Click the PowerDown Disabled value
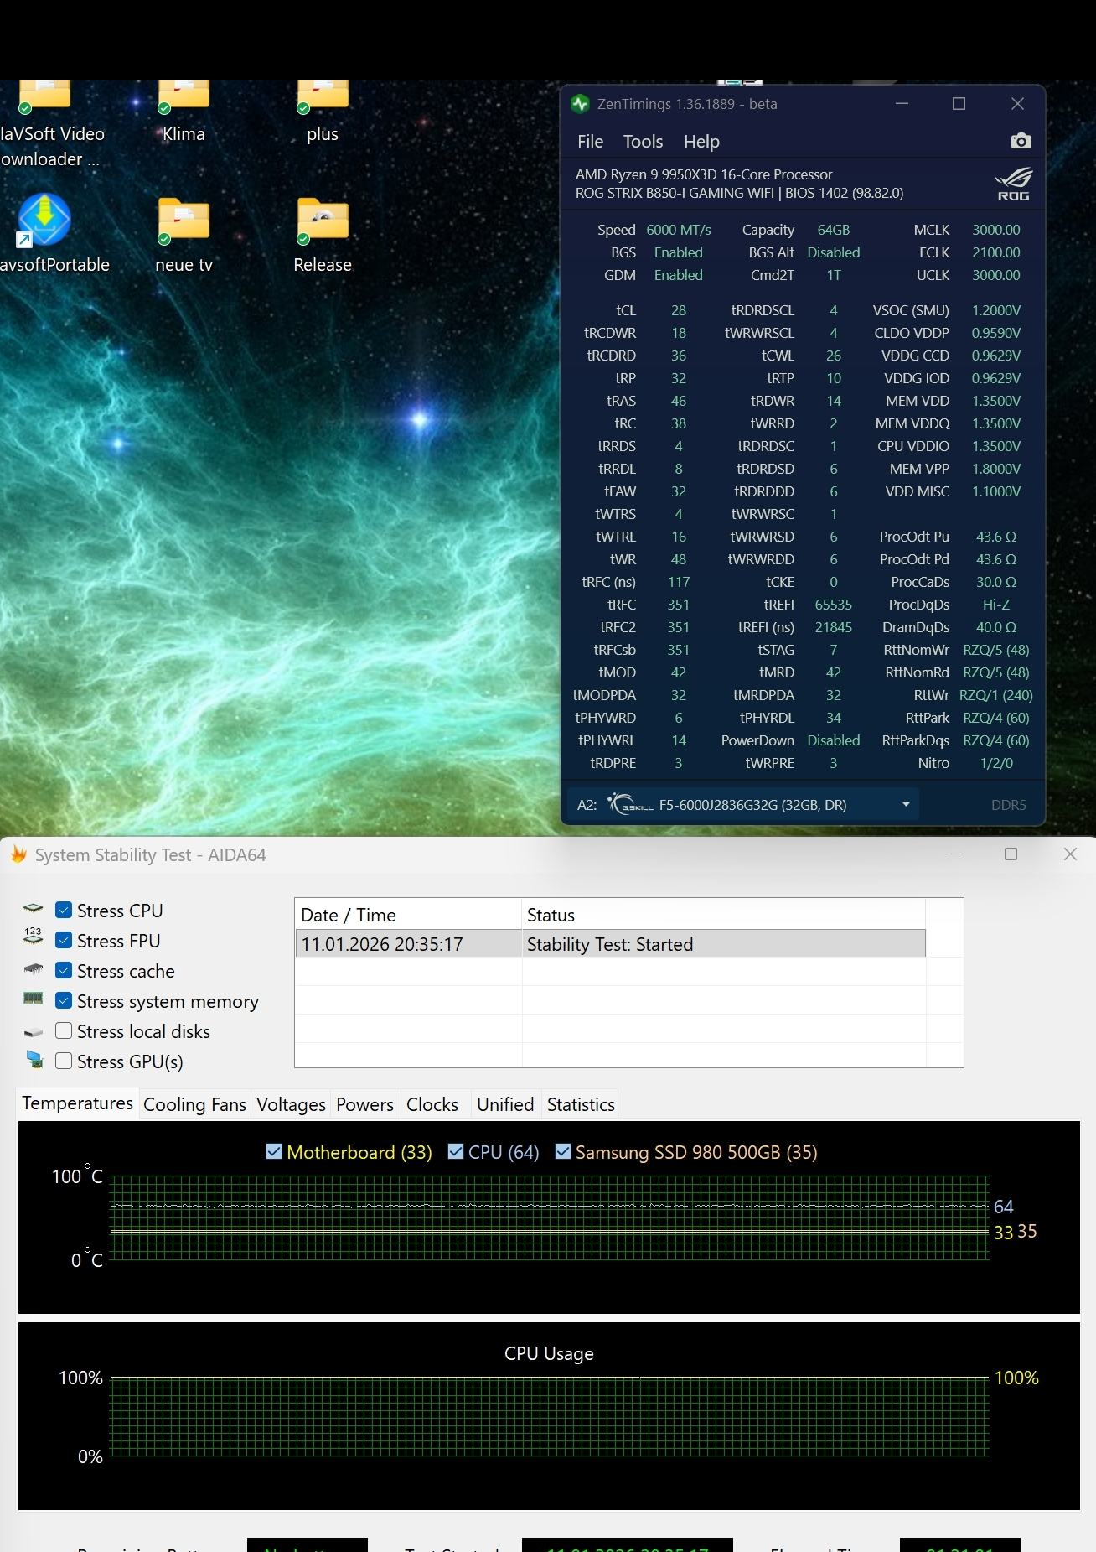 click(834, 740)
